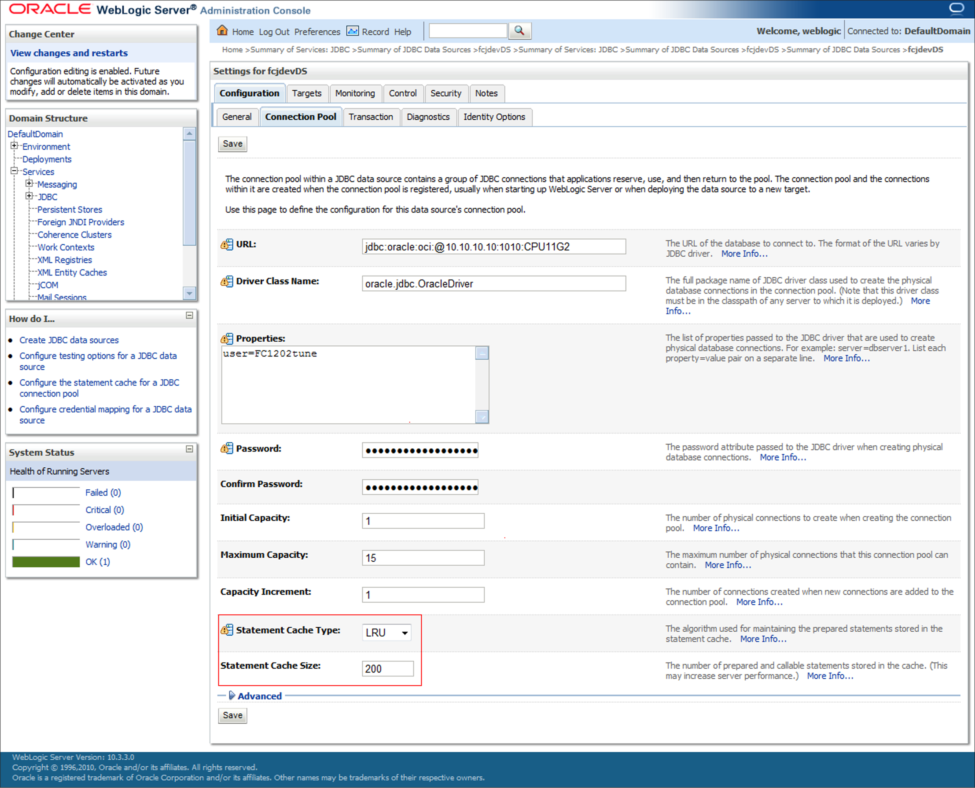975x788 pixels.
Task: Click restart-required icon beside Password label
Action: [226, 448]
